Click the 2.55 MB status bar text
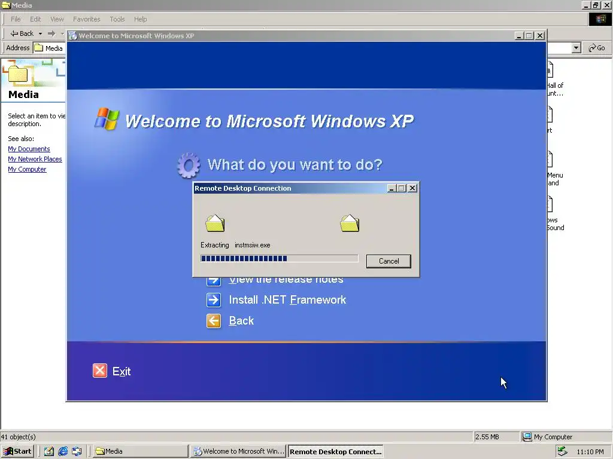Viewport: 613px width, 459px height. pos(487,437)
